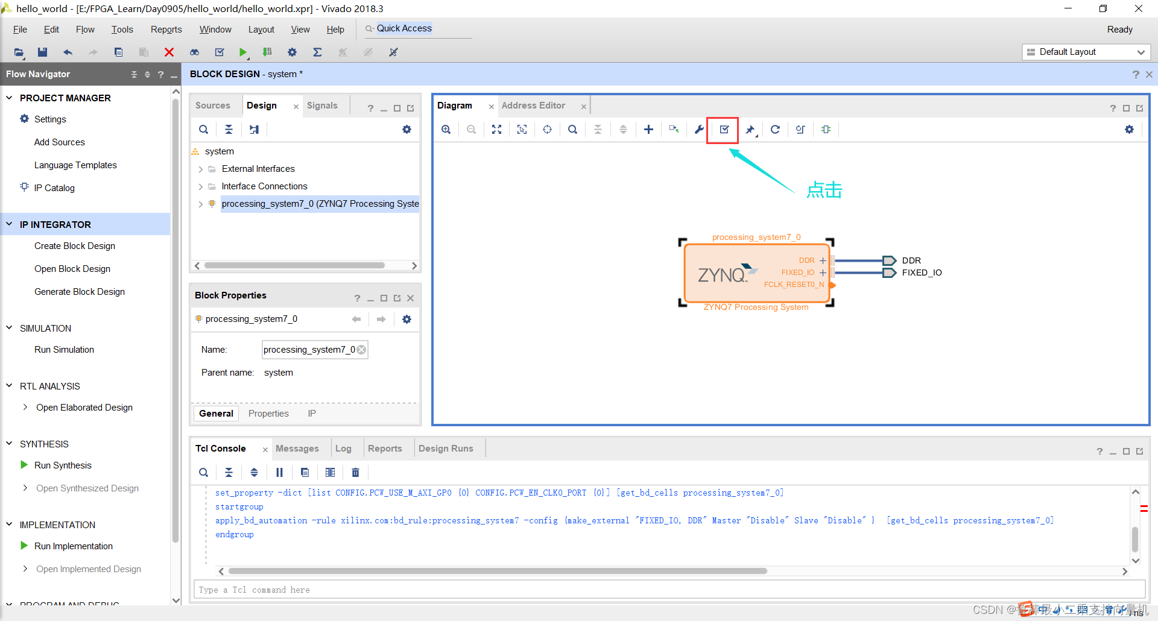This screenshot has width=1158, height=621.
Task: Click the Regenerate Layout refresh icon
Action: (x=775, y=130)
